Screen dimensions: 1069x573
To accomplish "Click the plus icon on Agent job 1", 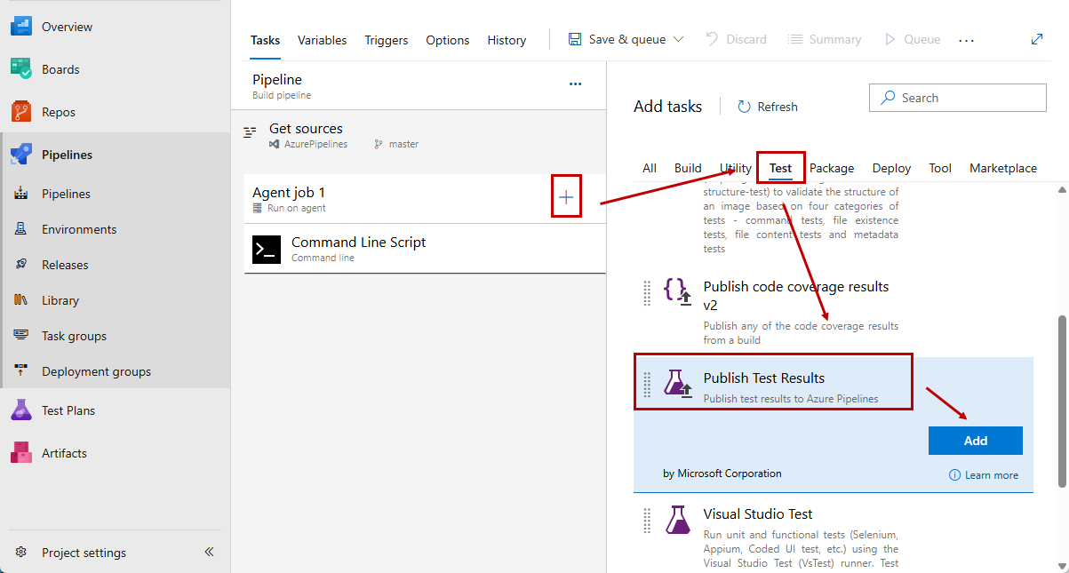I will pyautogui.click(x=566, y=197).
